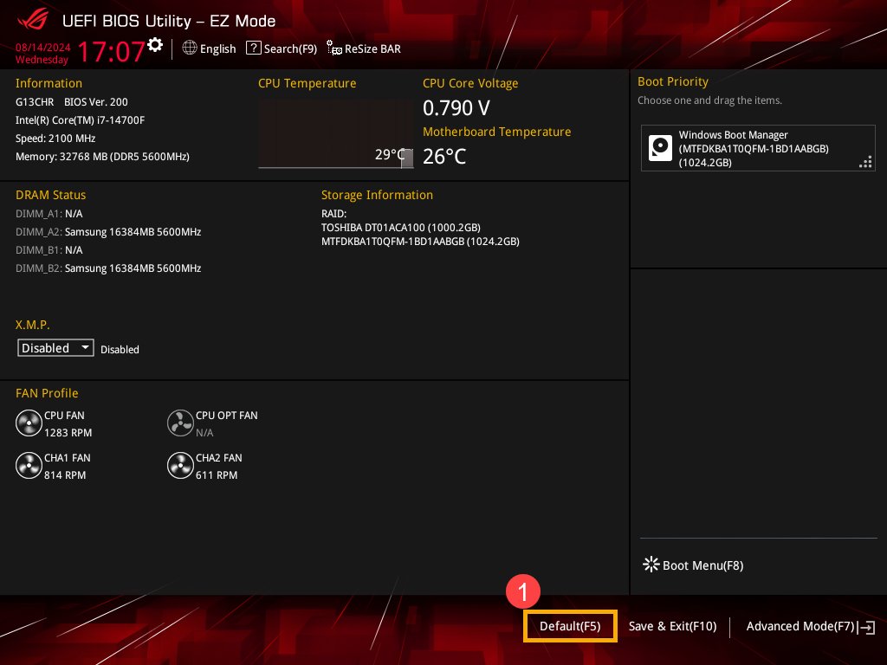Click the X.M.P. heading label
Viewport: 887px width, 665px height.
(x=32, y=325)
